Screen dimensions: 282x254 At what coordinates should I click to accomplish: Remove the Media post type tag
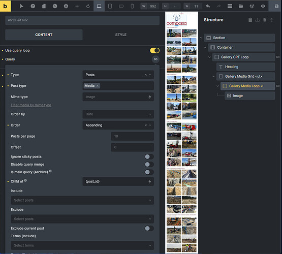click(97, 86)
